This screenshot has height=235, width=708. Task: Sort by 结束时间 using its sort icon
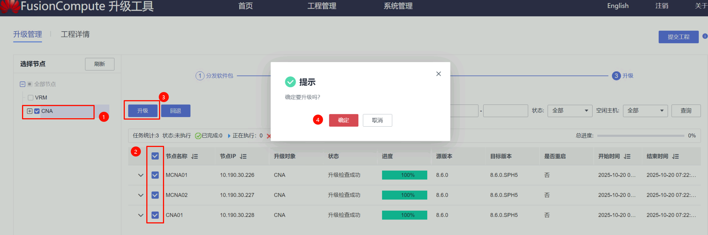675,156
